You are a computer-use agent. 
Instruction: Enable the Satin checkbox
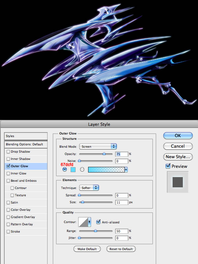(x=8, y=202)
